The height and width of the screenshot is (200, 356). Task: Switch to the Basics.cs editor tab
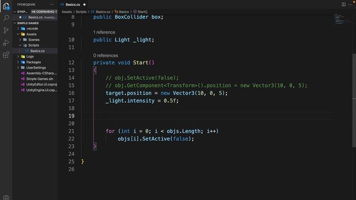[x=73, y=4]
